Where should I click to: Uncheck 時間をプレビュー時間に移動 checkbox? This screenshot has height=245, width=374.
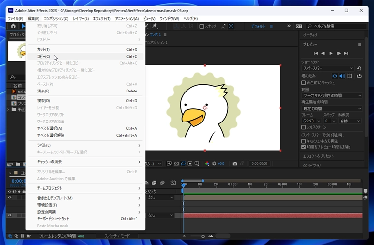pos(304,147)
